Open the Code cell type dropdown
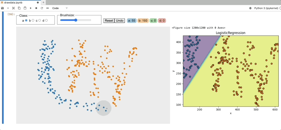This screenshot has height=130, width=281. pyautogui.click(x=60, y=8)
